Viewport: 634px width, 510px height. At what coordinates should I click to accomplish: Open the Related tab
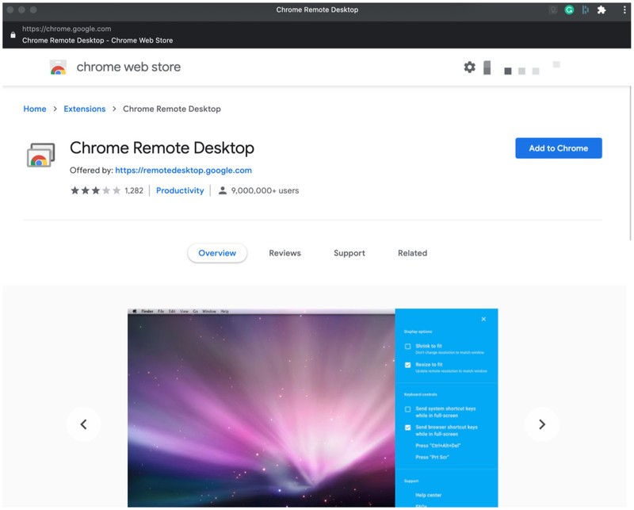[x=412, y=253]
